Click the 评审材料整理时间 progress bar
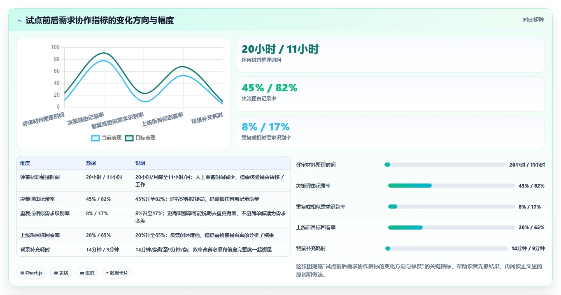 tap(445, 165)
